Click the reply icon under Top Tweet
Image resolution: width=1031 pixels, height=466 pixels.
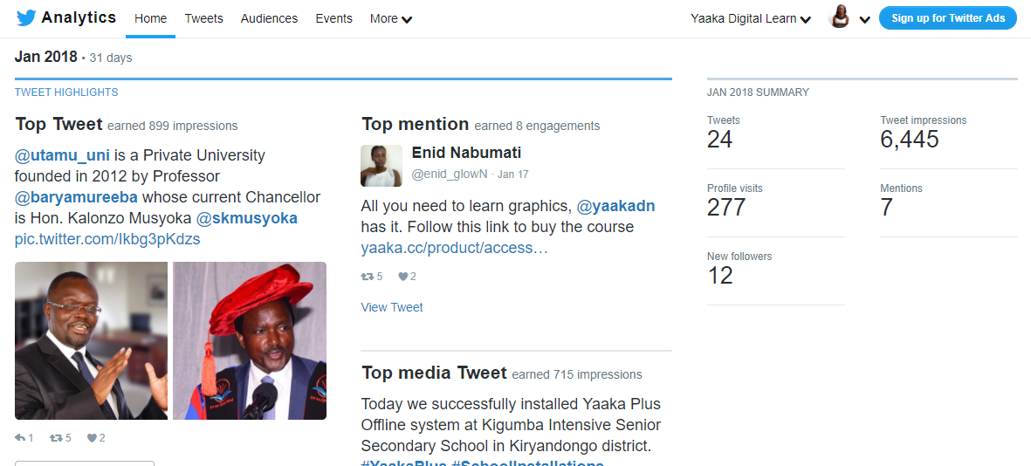20,438
